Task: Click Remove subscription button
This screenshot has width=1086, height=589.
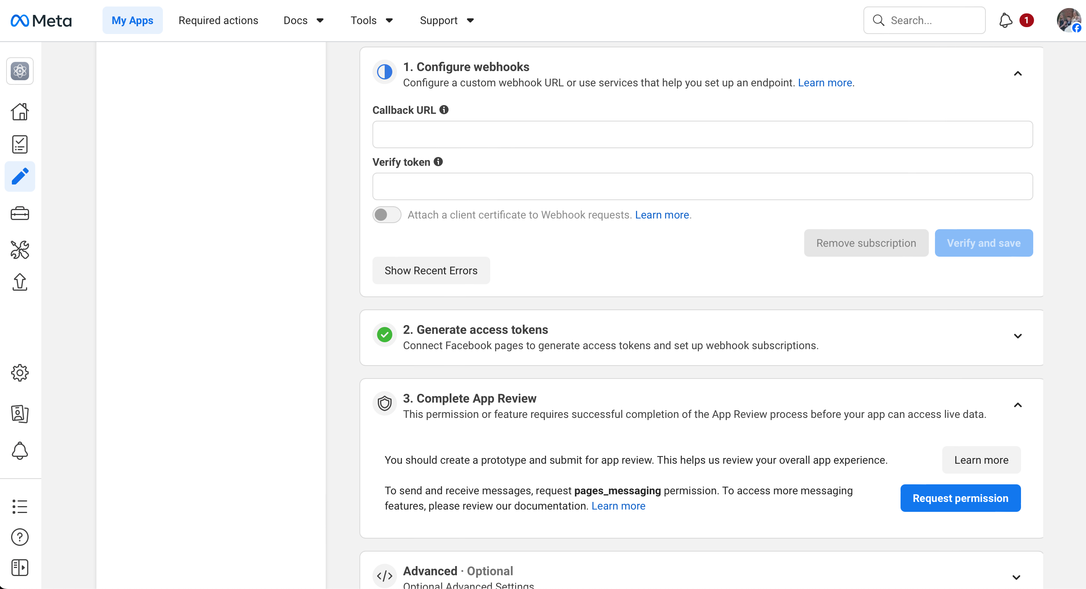Action: [867, 243]
